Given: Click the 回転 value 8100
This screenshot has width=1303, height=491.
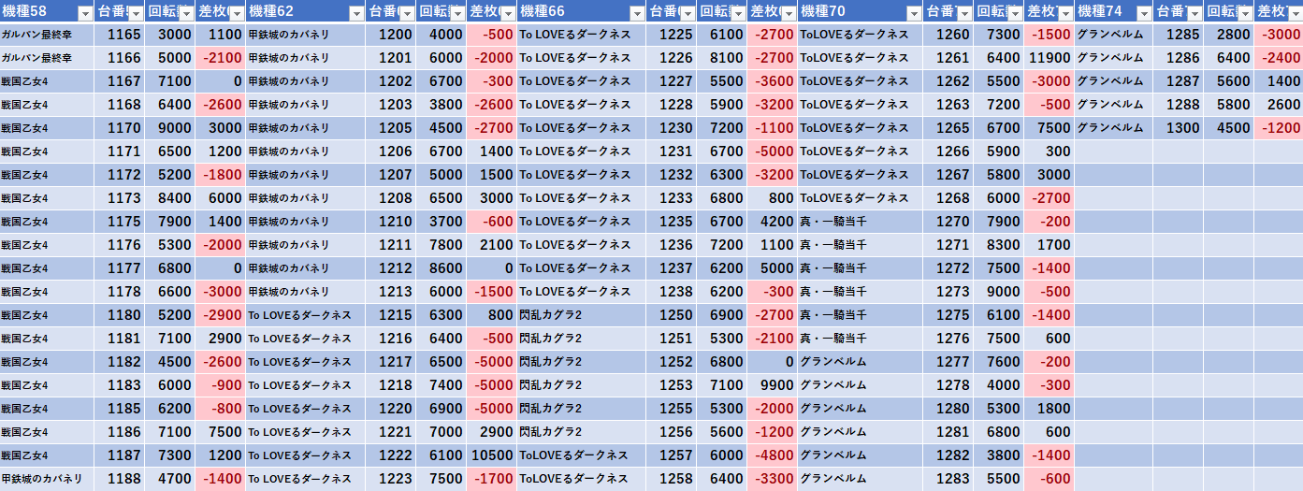Looking at the screenshot, I should [721, 58].
